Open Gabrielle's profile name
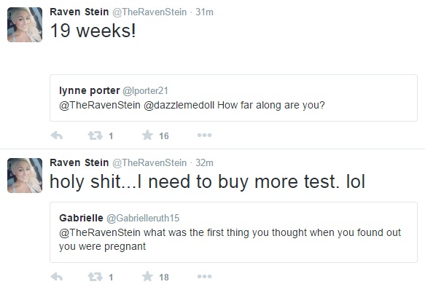425x287 pixels. 81,218
